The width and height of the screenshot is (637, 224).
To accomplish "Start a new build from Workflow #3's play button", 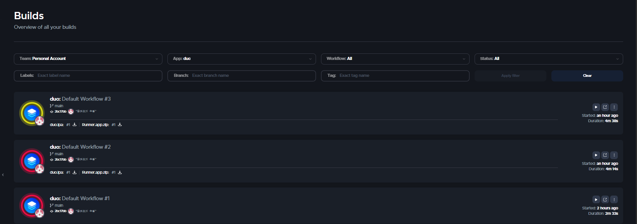I will 596,107.
